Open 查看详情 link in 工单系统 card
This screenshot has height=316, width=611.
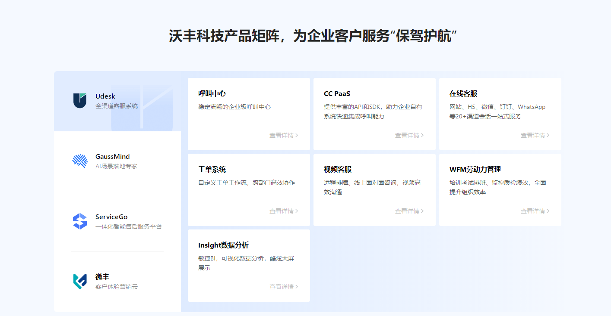pyautogui.click(x=284, y=211)
